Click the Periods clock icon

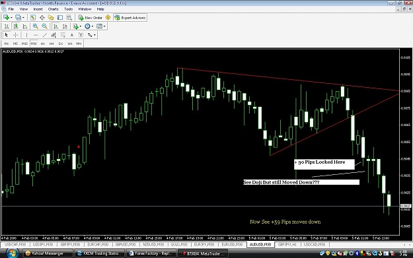click(x=87, y=26)
